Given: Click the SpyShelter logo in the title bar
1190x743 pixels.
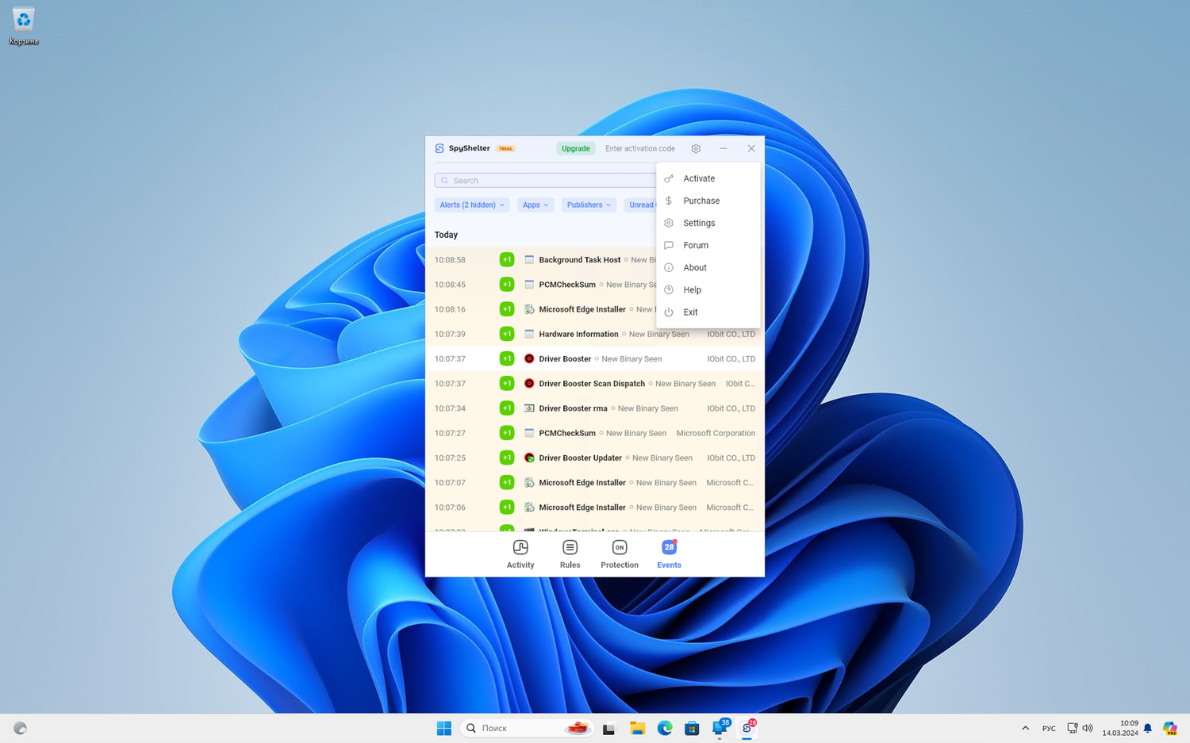Looking at the screenshot, I should pyautogui.click(x=440, y=148).
